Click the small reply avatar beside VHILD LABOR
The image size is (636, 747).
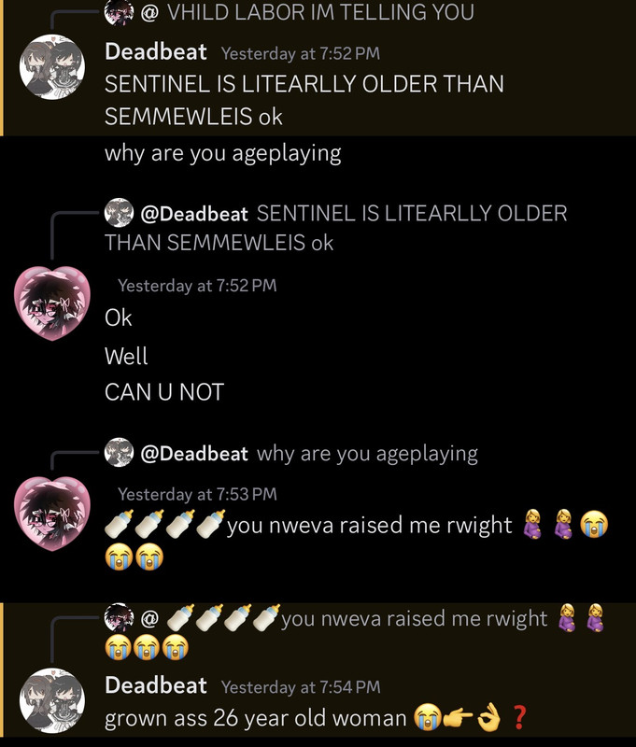[119, 12]
